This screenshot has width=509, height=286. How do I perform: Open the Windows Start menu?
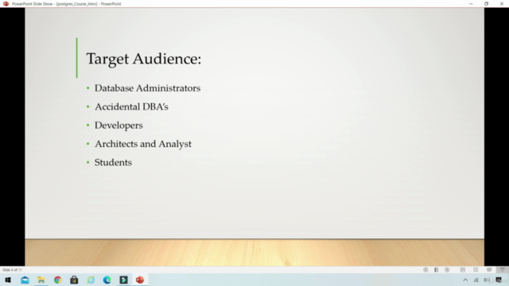(8, 280)
